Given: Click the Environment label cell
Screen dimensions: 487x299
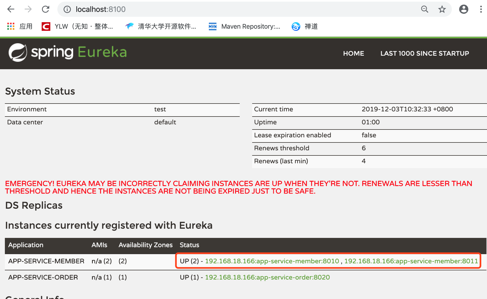Looking at the screenshot, I should (x=27, y=109).
